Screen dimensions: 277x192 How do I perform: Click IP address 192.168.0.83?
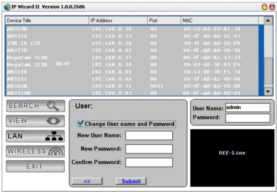pyautogui.click(x=112, y=93)
